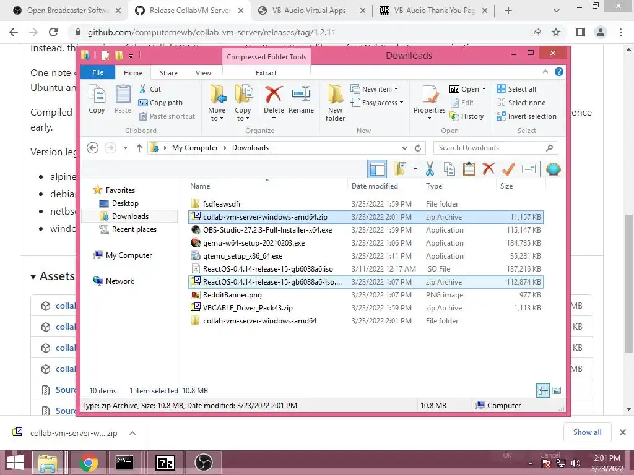This screenshot has width=634, height=475.
Task: Select Network in the navigation pane
Action: click(x=119, y=281)
